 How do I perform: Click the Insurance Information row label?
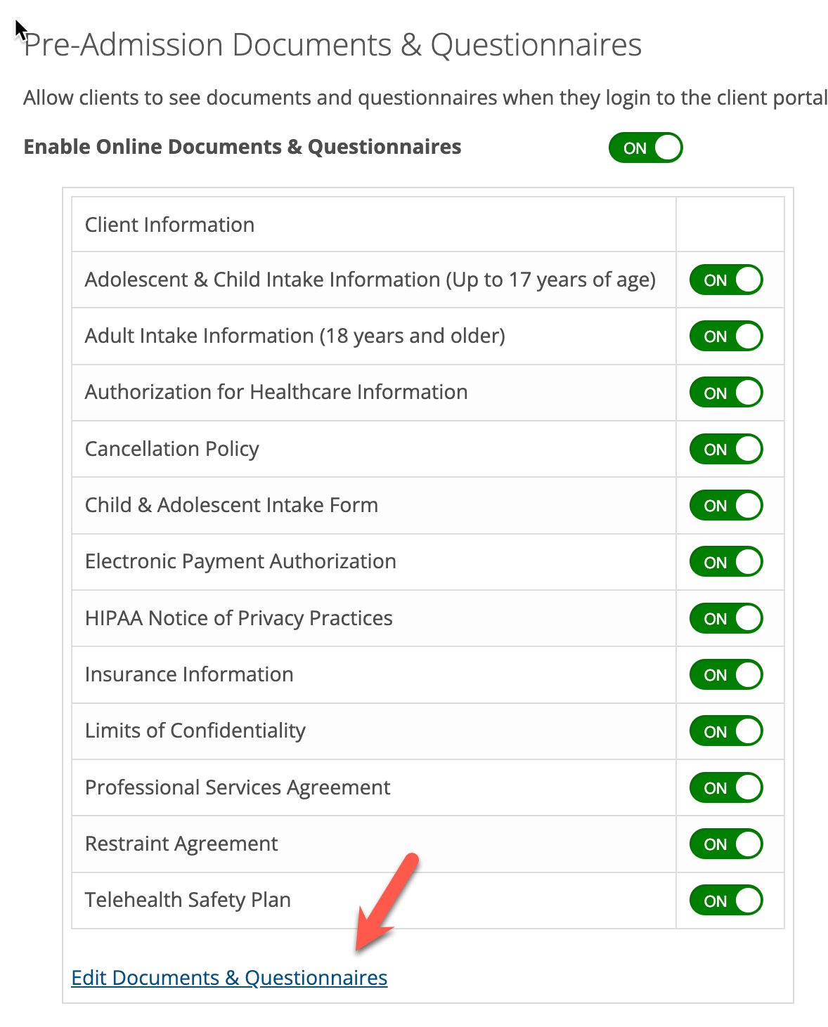point(189,674)
